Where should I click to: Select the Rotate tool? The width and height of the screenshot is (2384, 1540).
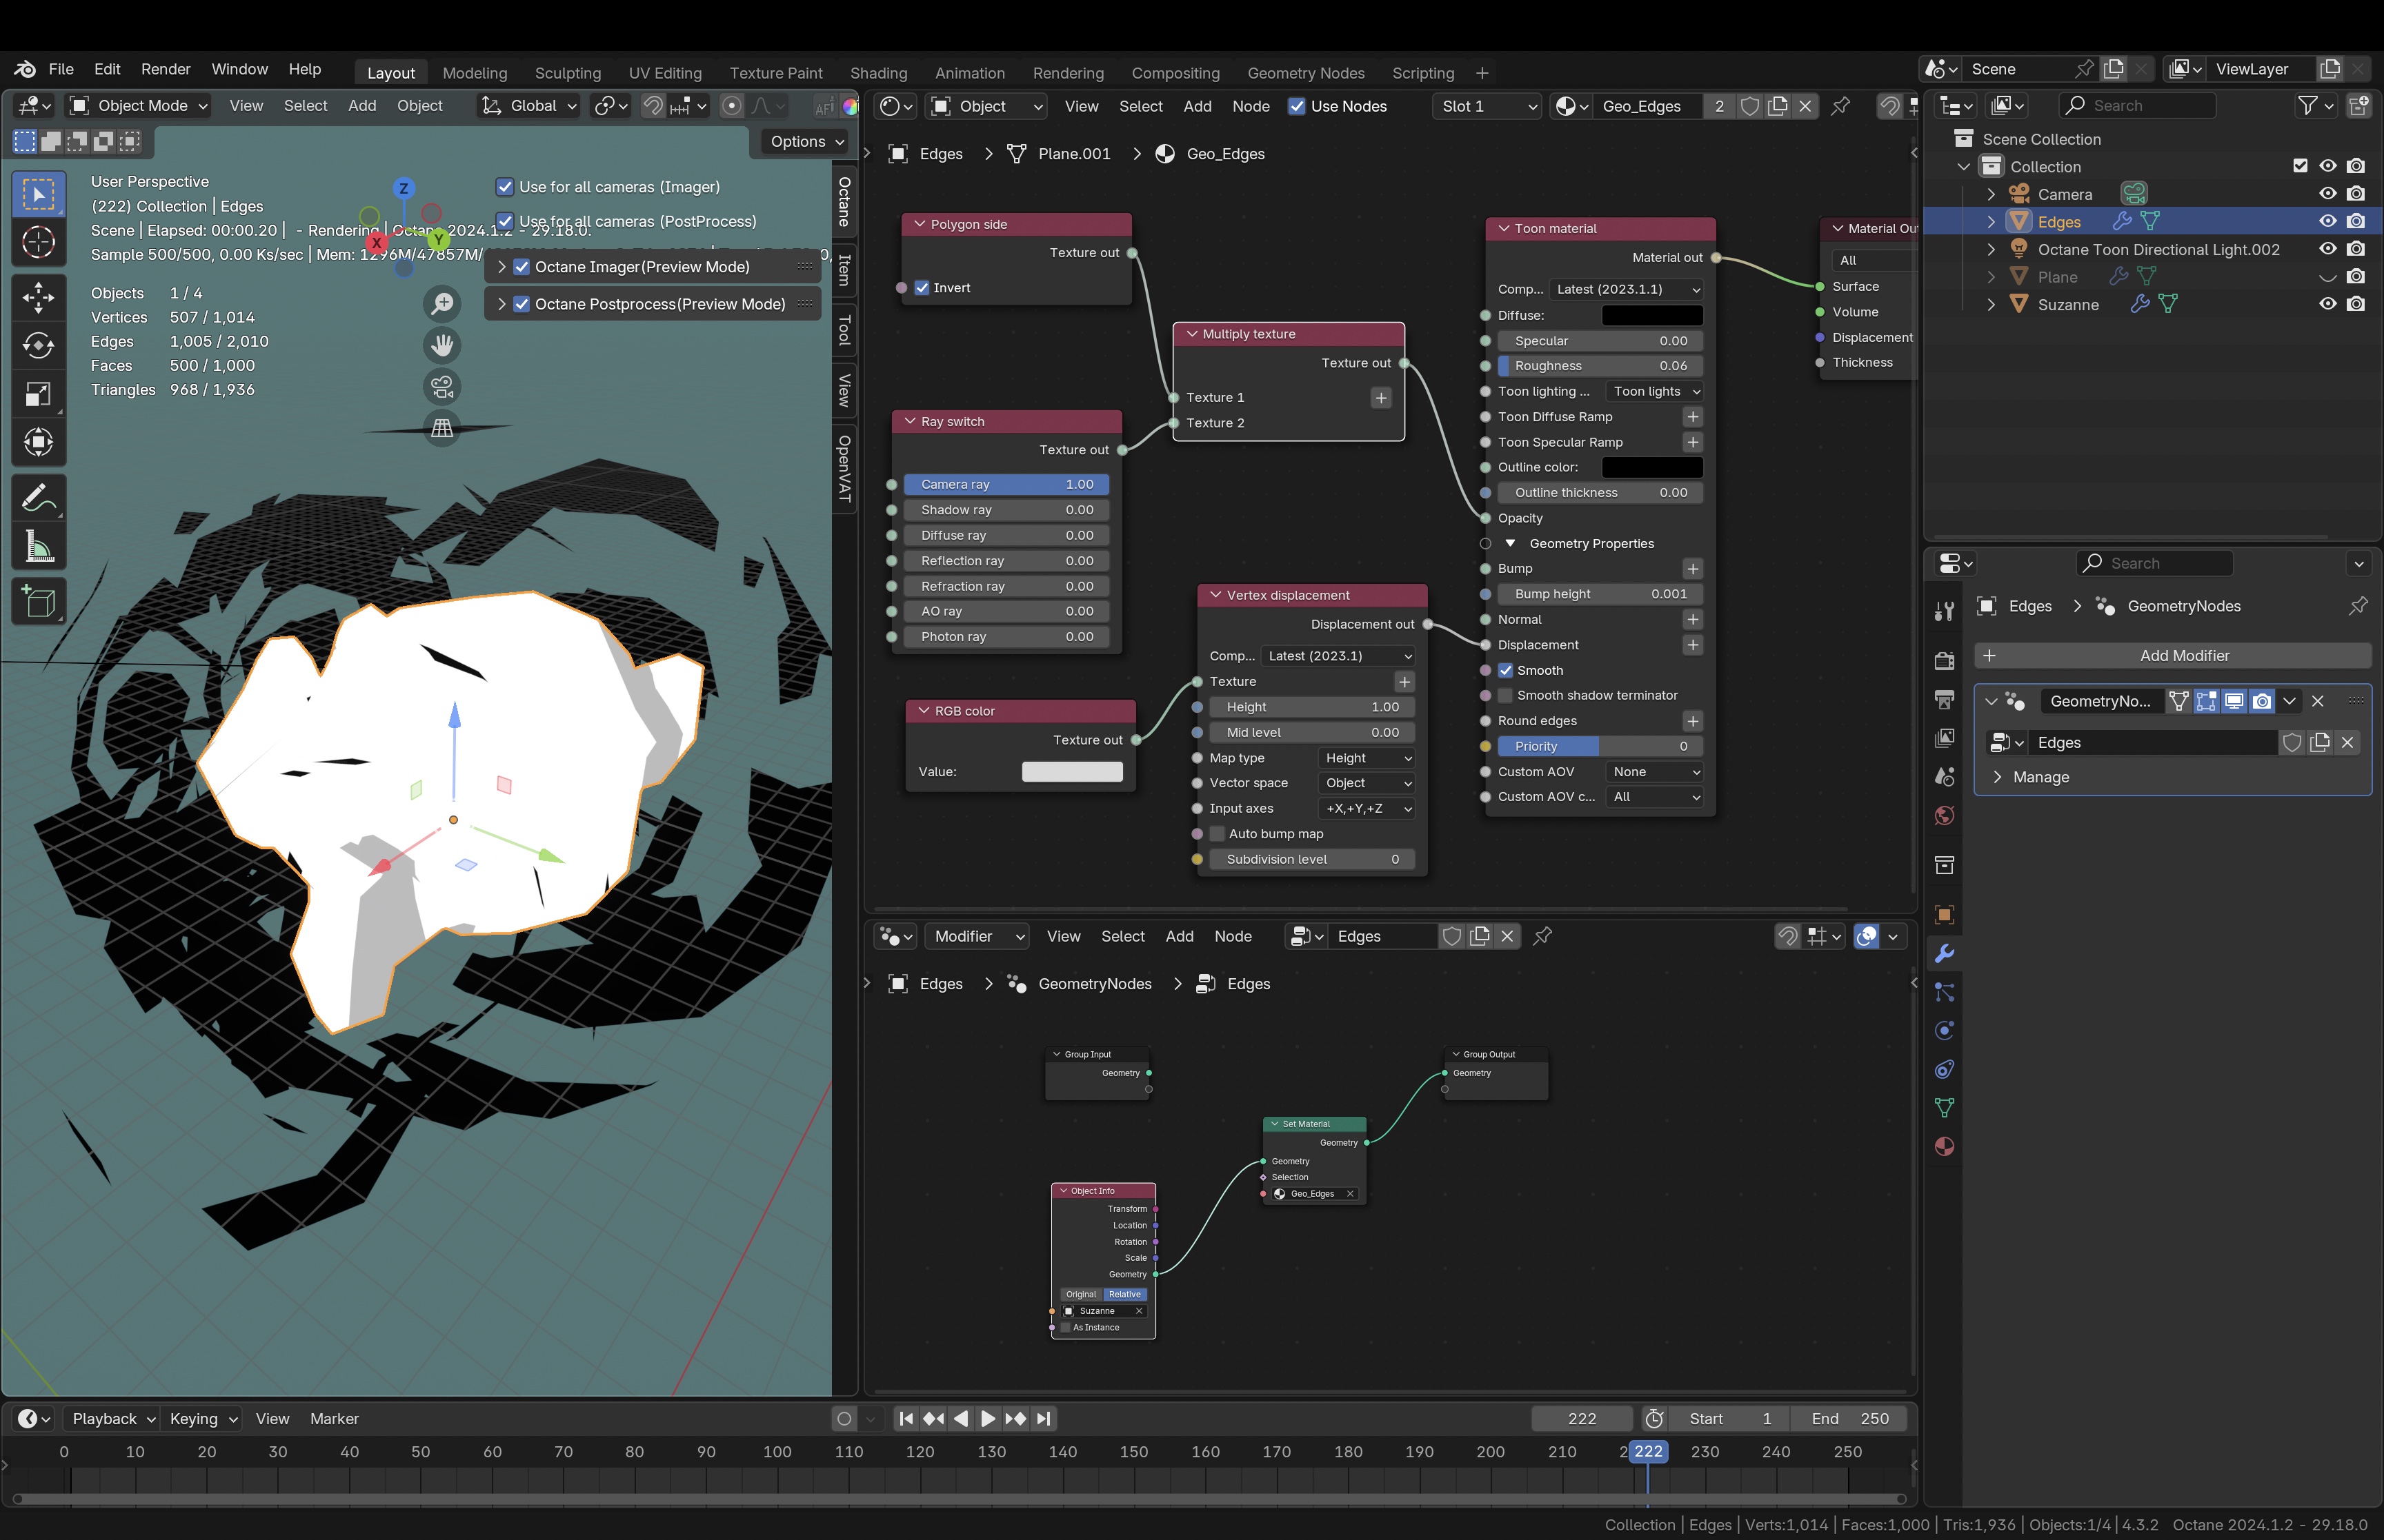point(38,346)
